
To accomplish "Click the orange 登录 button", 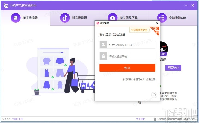I will [x=127, y=68].
